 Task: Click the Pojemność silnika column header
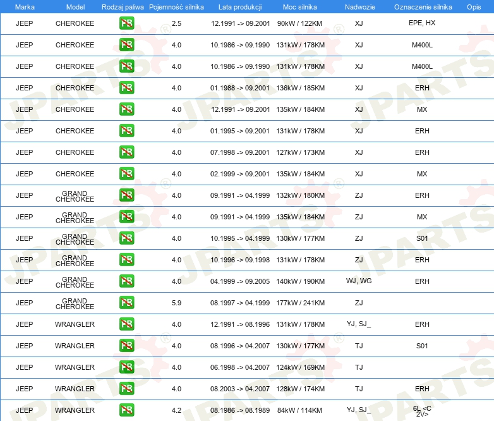point(176,7)
